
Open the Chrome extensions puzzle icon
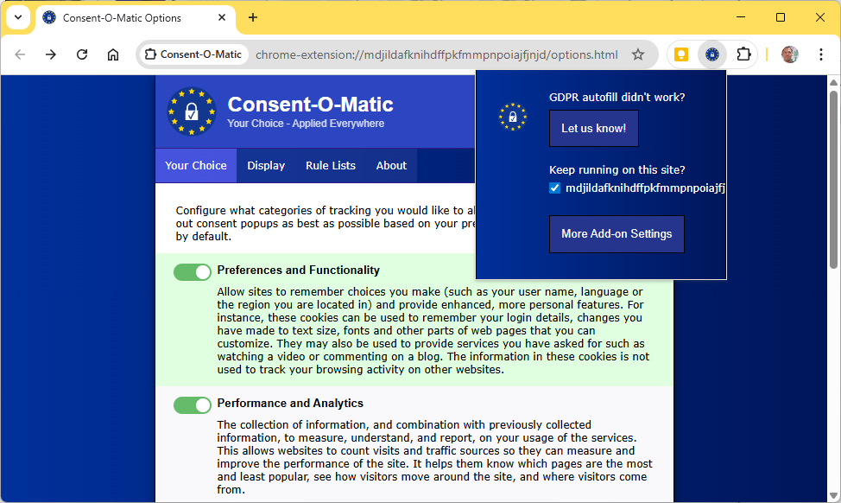click(x=743, y=54)
